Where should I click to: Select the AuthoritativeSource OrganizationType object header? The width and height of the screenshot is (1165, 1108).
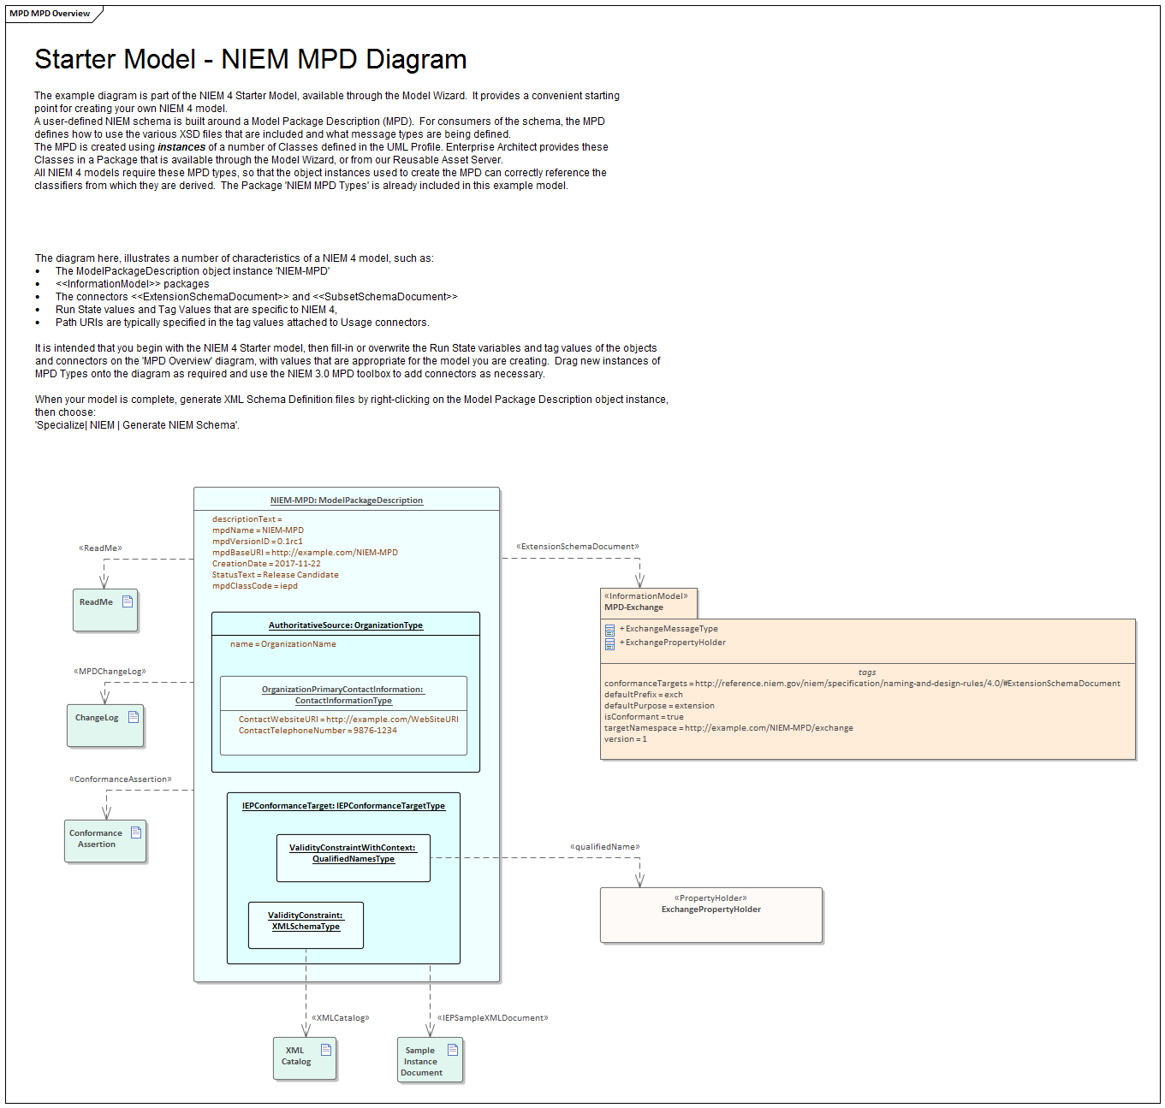click(x=345, y=625)
